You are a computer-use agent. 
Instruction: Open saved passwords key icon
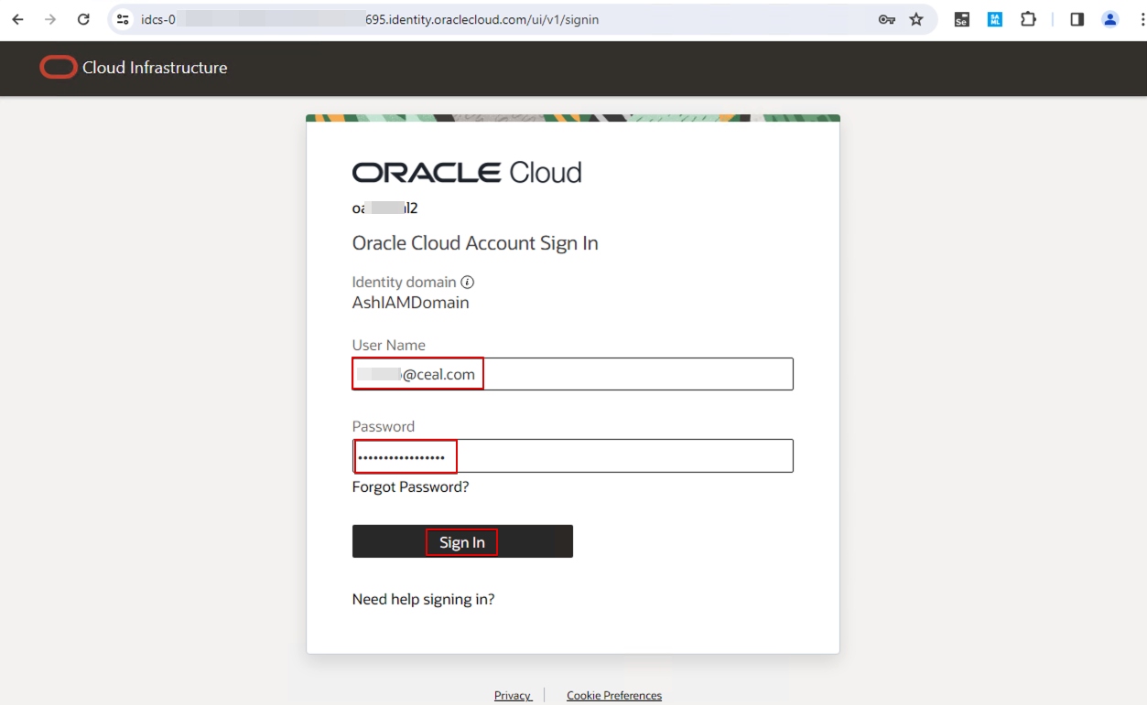(x=886, y=19)
